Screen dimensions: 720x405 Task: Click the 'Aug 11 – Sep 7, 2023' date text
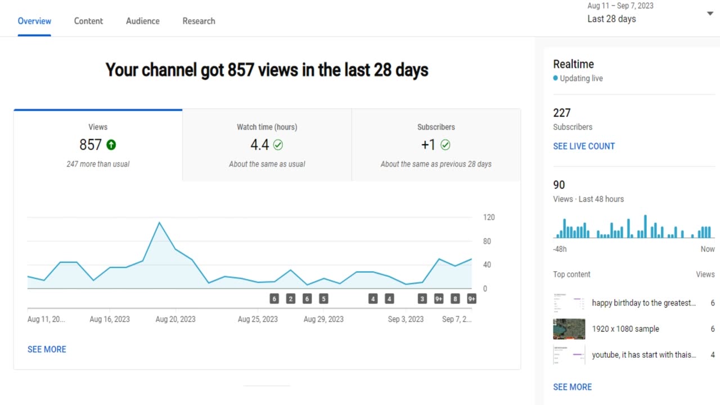[x=620, y=6]
